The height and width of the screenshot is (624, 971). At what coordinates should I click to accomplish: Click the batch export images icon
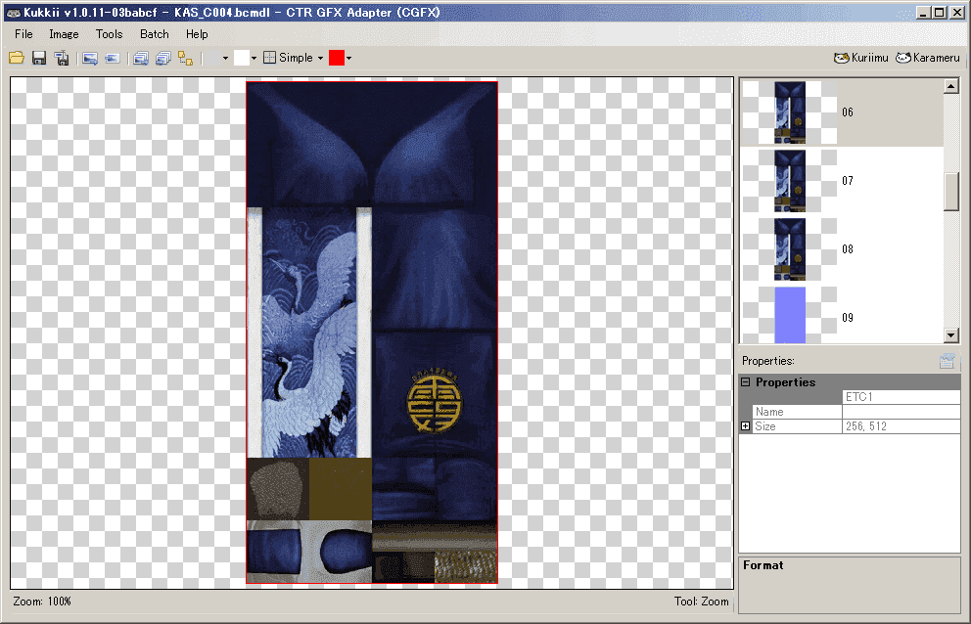click(x=141, y=58)
